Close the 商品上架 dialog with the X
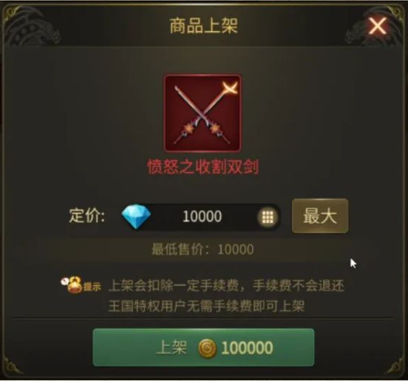Image resolution: width=408 pixels, height=381 pixels. pyautogui.click(x=378, y=26)
